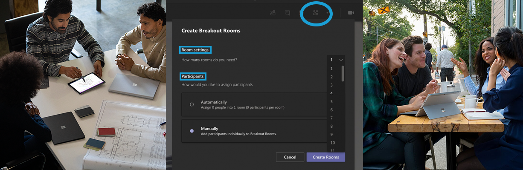Expand the number of rooms dropdown

336,60
